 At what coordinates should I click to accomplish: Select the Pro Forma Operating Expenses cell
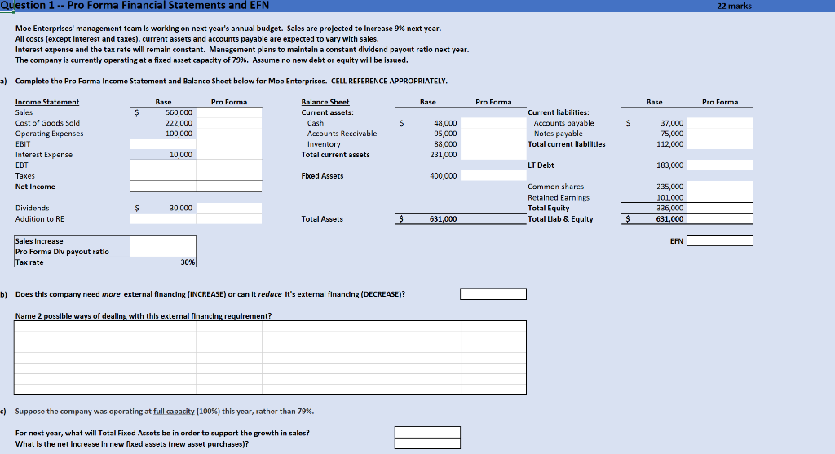pos(229,134)
